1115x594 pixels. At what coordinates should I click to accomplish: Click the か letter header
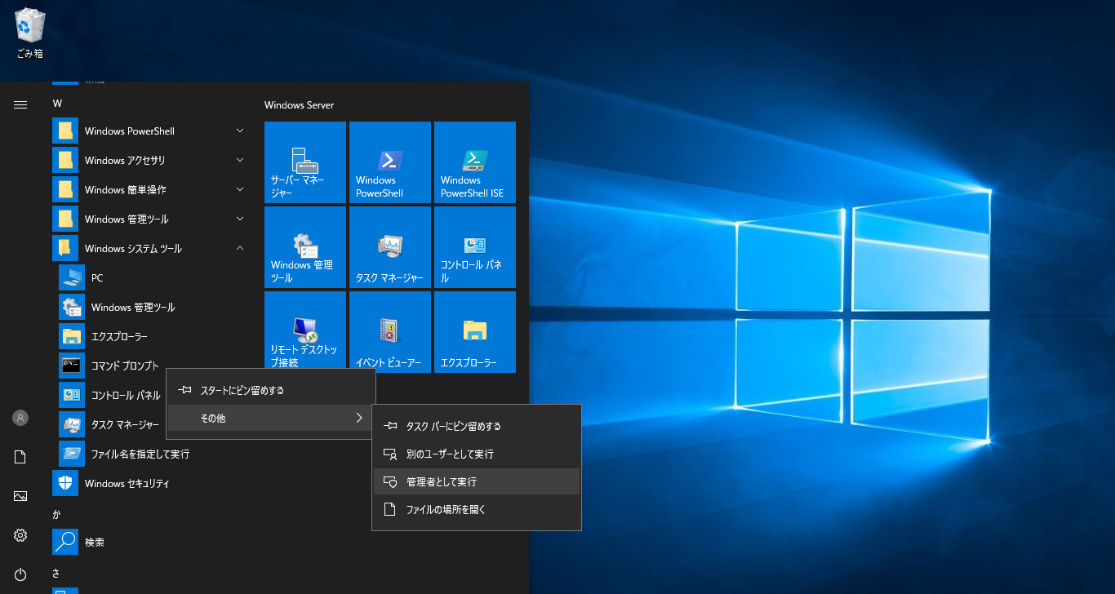click(56, 514)
